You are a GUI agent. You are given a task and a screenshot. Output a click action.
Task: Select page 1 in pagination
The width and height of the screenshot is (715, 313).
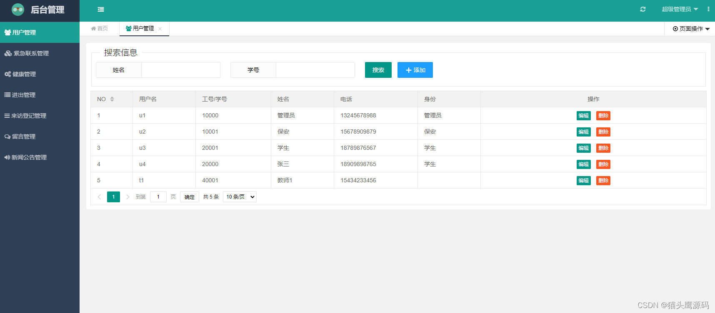pyautogui.click(x=113, y=197)
